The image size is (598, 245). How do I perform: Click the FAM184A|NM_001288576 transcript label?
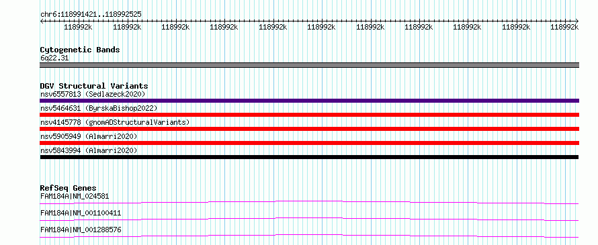(x=81, y=230)
